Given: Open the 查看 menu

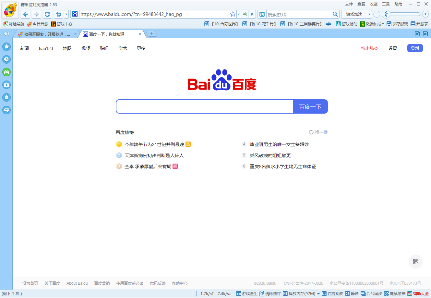Looking at the screenshot, I should coord(361,4).
